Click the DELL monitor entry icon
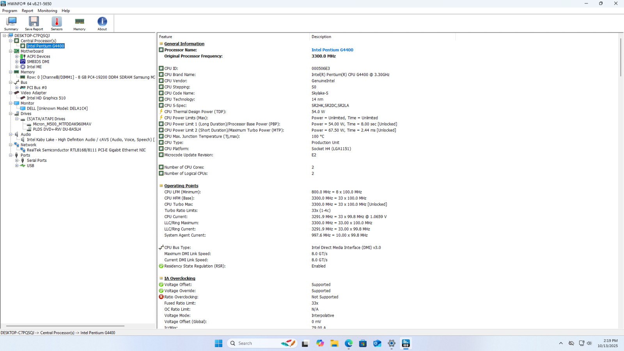Image resolution: width=624 pixels, height=351 pixels. (x=23, y=108)
